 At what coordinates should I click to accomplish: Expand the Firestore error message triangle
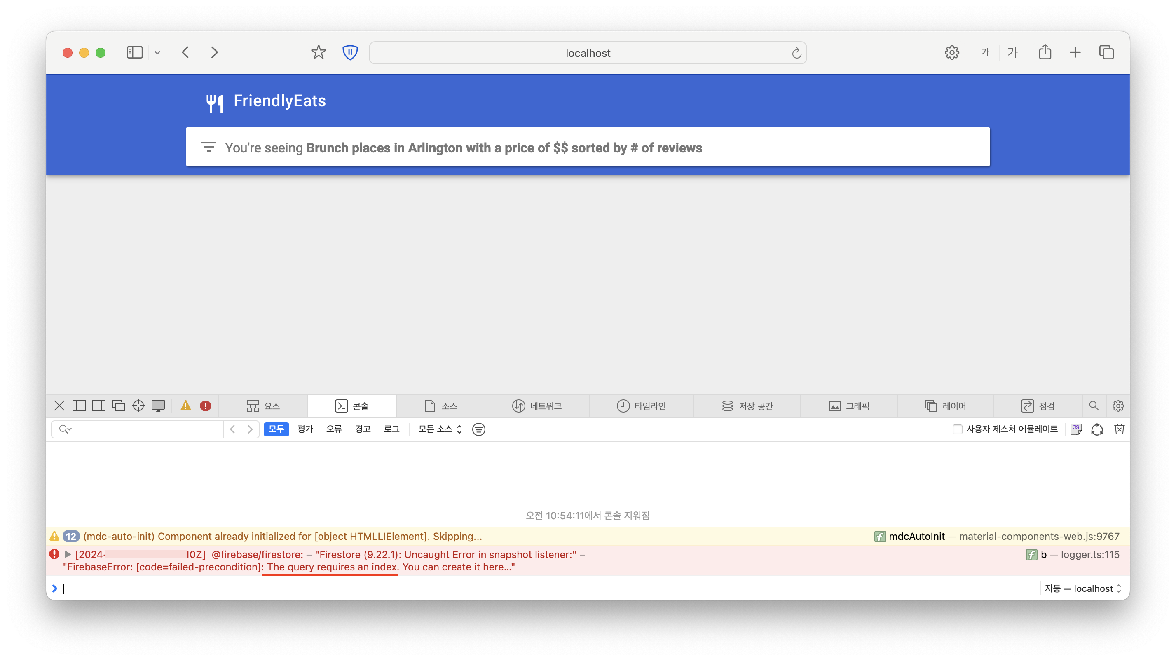(x=68, y=554)
